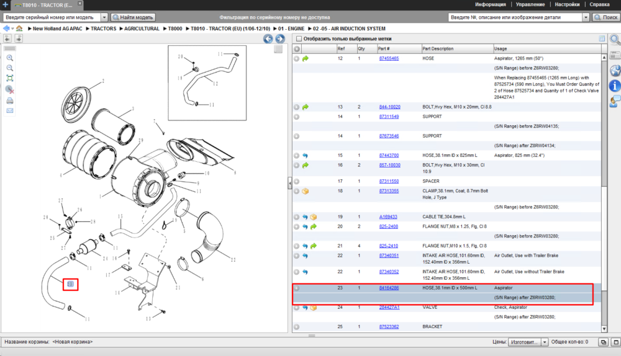Viewport: 621px width, 356px height.
Task: Add HOSE 87455465 with its round plus button
Action: pos(296,58)
